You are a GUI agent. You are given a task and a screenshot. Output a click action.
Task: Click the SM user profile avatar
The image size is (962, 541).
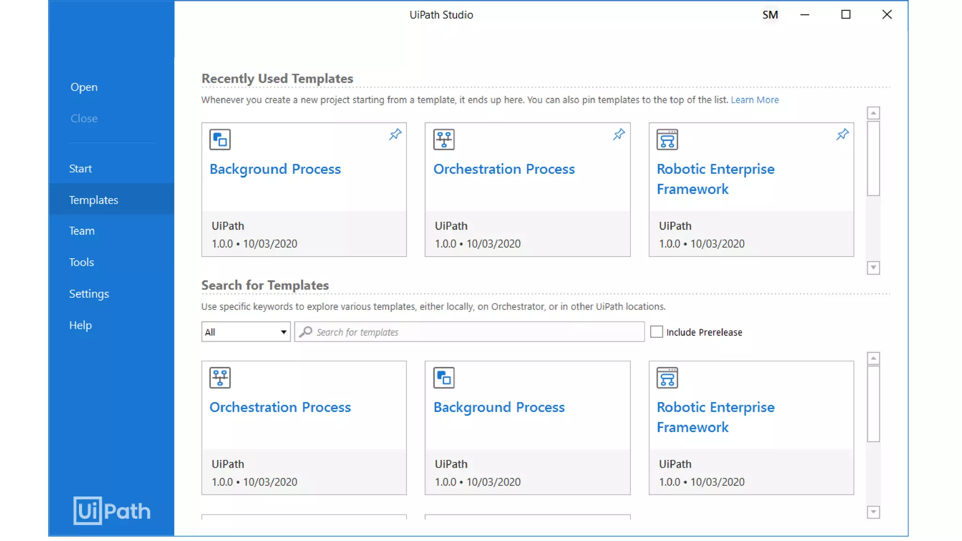(770, 15)
